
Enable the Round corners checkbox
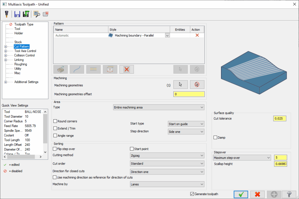(x=55, y=121)
